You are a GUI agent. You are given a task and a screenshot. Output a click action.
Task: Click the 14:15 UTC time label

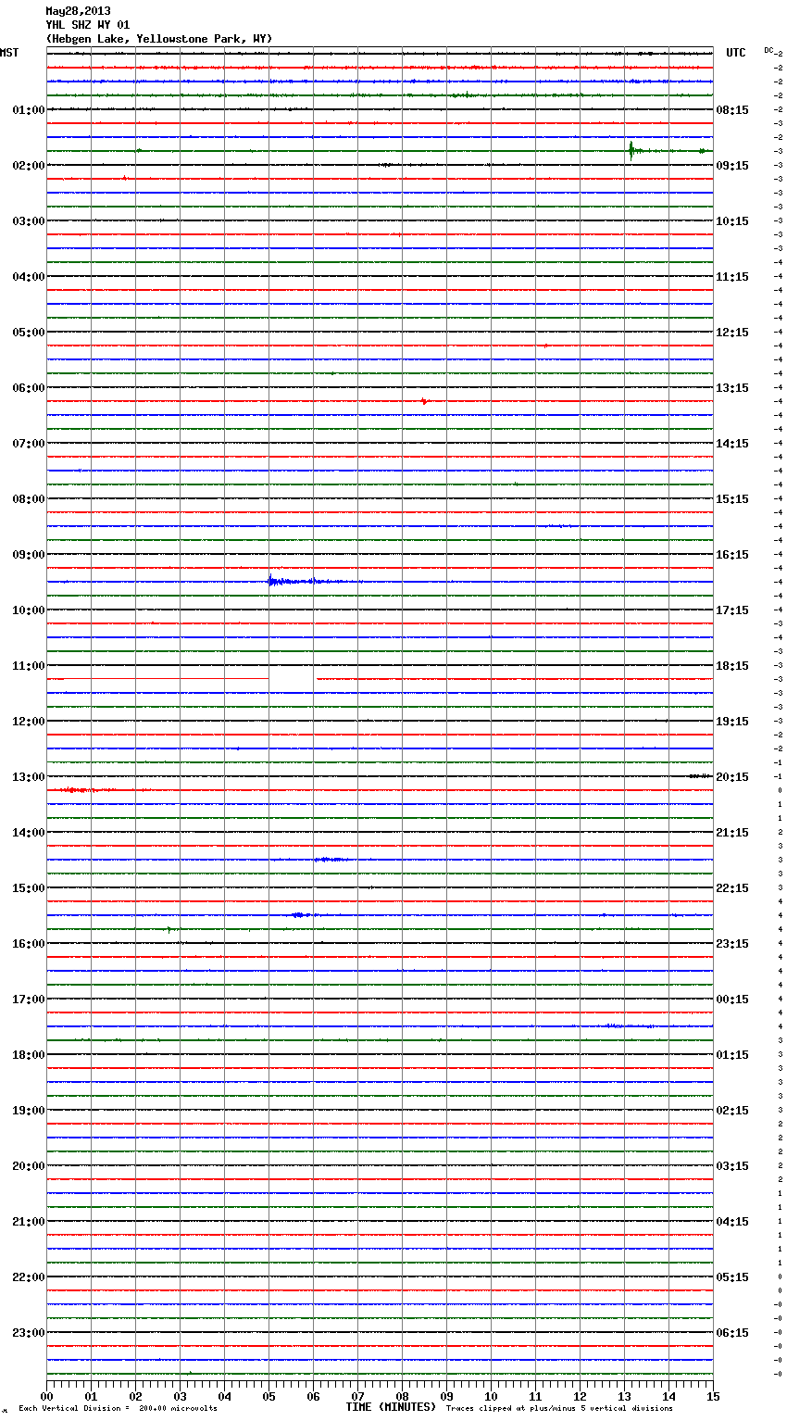point(732,444)
